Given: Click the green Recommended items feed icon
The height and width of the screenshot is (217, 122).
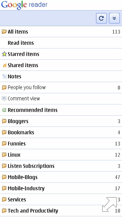Looking at the screenshot, I should [4, 110].
